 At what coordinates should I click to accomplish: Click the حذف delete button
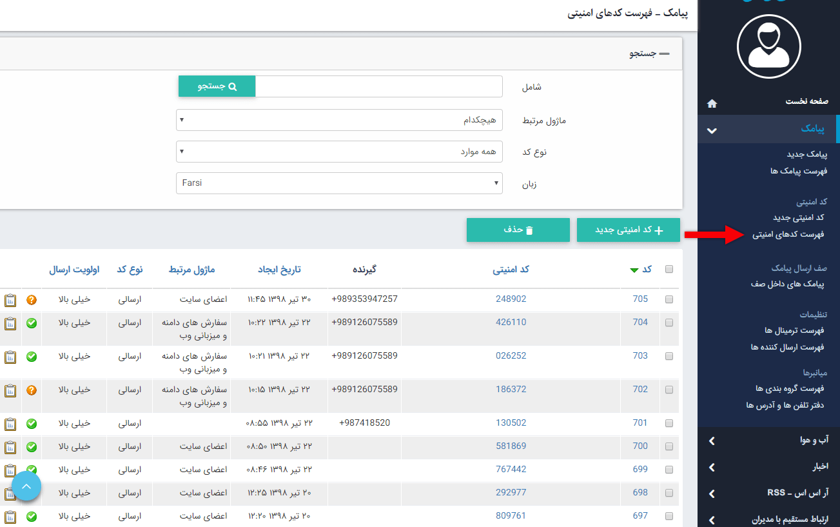(518, 230)
